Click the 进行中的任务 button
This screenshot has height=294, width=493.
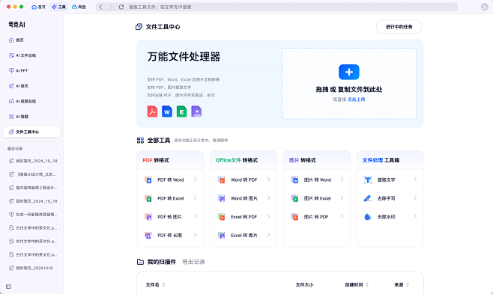[x=399, y=27]
